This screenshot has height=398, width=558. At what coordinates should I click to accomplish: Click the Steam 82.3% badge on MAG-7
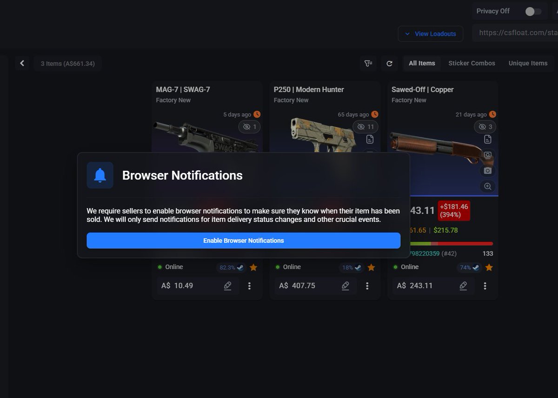pyautogui.click(x=231, y=267)
